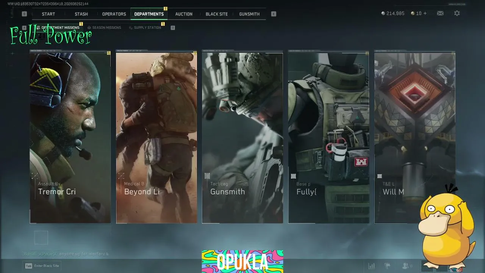The width and height of the screenshot is (485, 273).
Task: Open the BLACK SITE tab
Action: pyautogui.click(x=217, y=14)
